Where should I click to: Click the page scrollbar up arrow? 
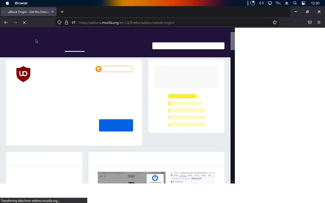point(233,30)
